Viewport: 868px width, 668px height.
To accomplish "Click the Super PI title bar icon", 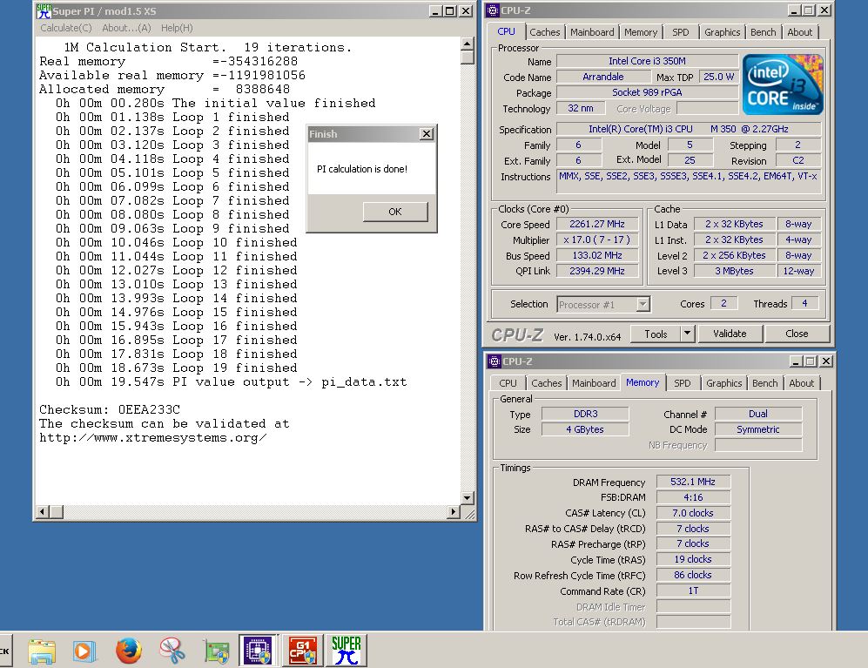I will [44, 10].
